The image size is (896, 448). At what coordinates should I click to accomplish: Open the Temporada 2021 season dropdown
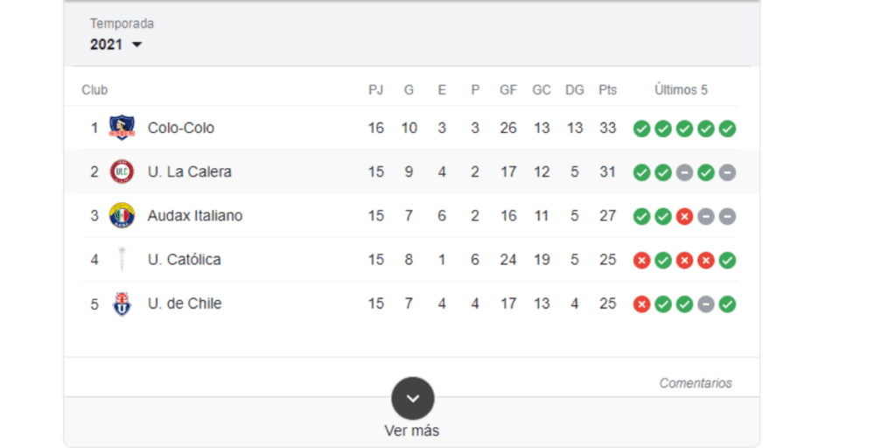click(x=116, y=45)
